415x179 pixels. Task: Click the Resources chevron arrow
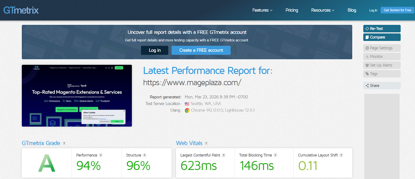pos(333,10)
